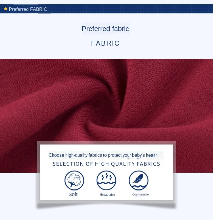Screen dimensions: 213x220
Task: Click the 'Comfortable' label text
Action: pyautogui.click(x=140, y=194)
